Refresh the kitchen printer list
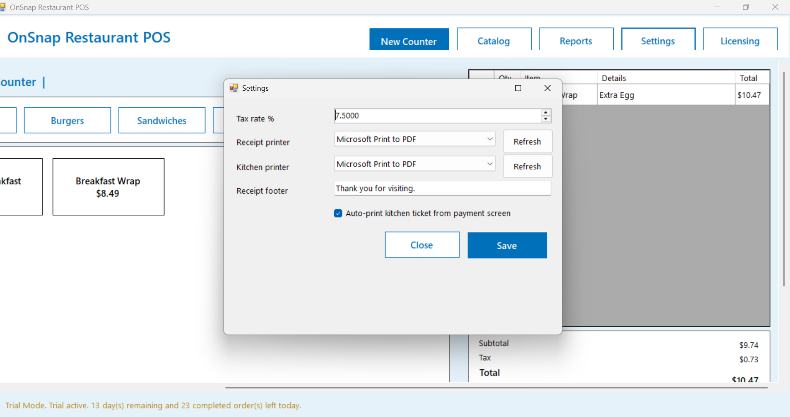 tap(527, 166)
